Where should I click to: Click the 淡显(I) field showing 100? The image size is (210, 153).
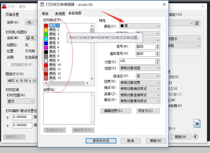(x=138, y=61)
